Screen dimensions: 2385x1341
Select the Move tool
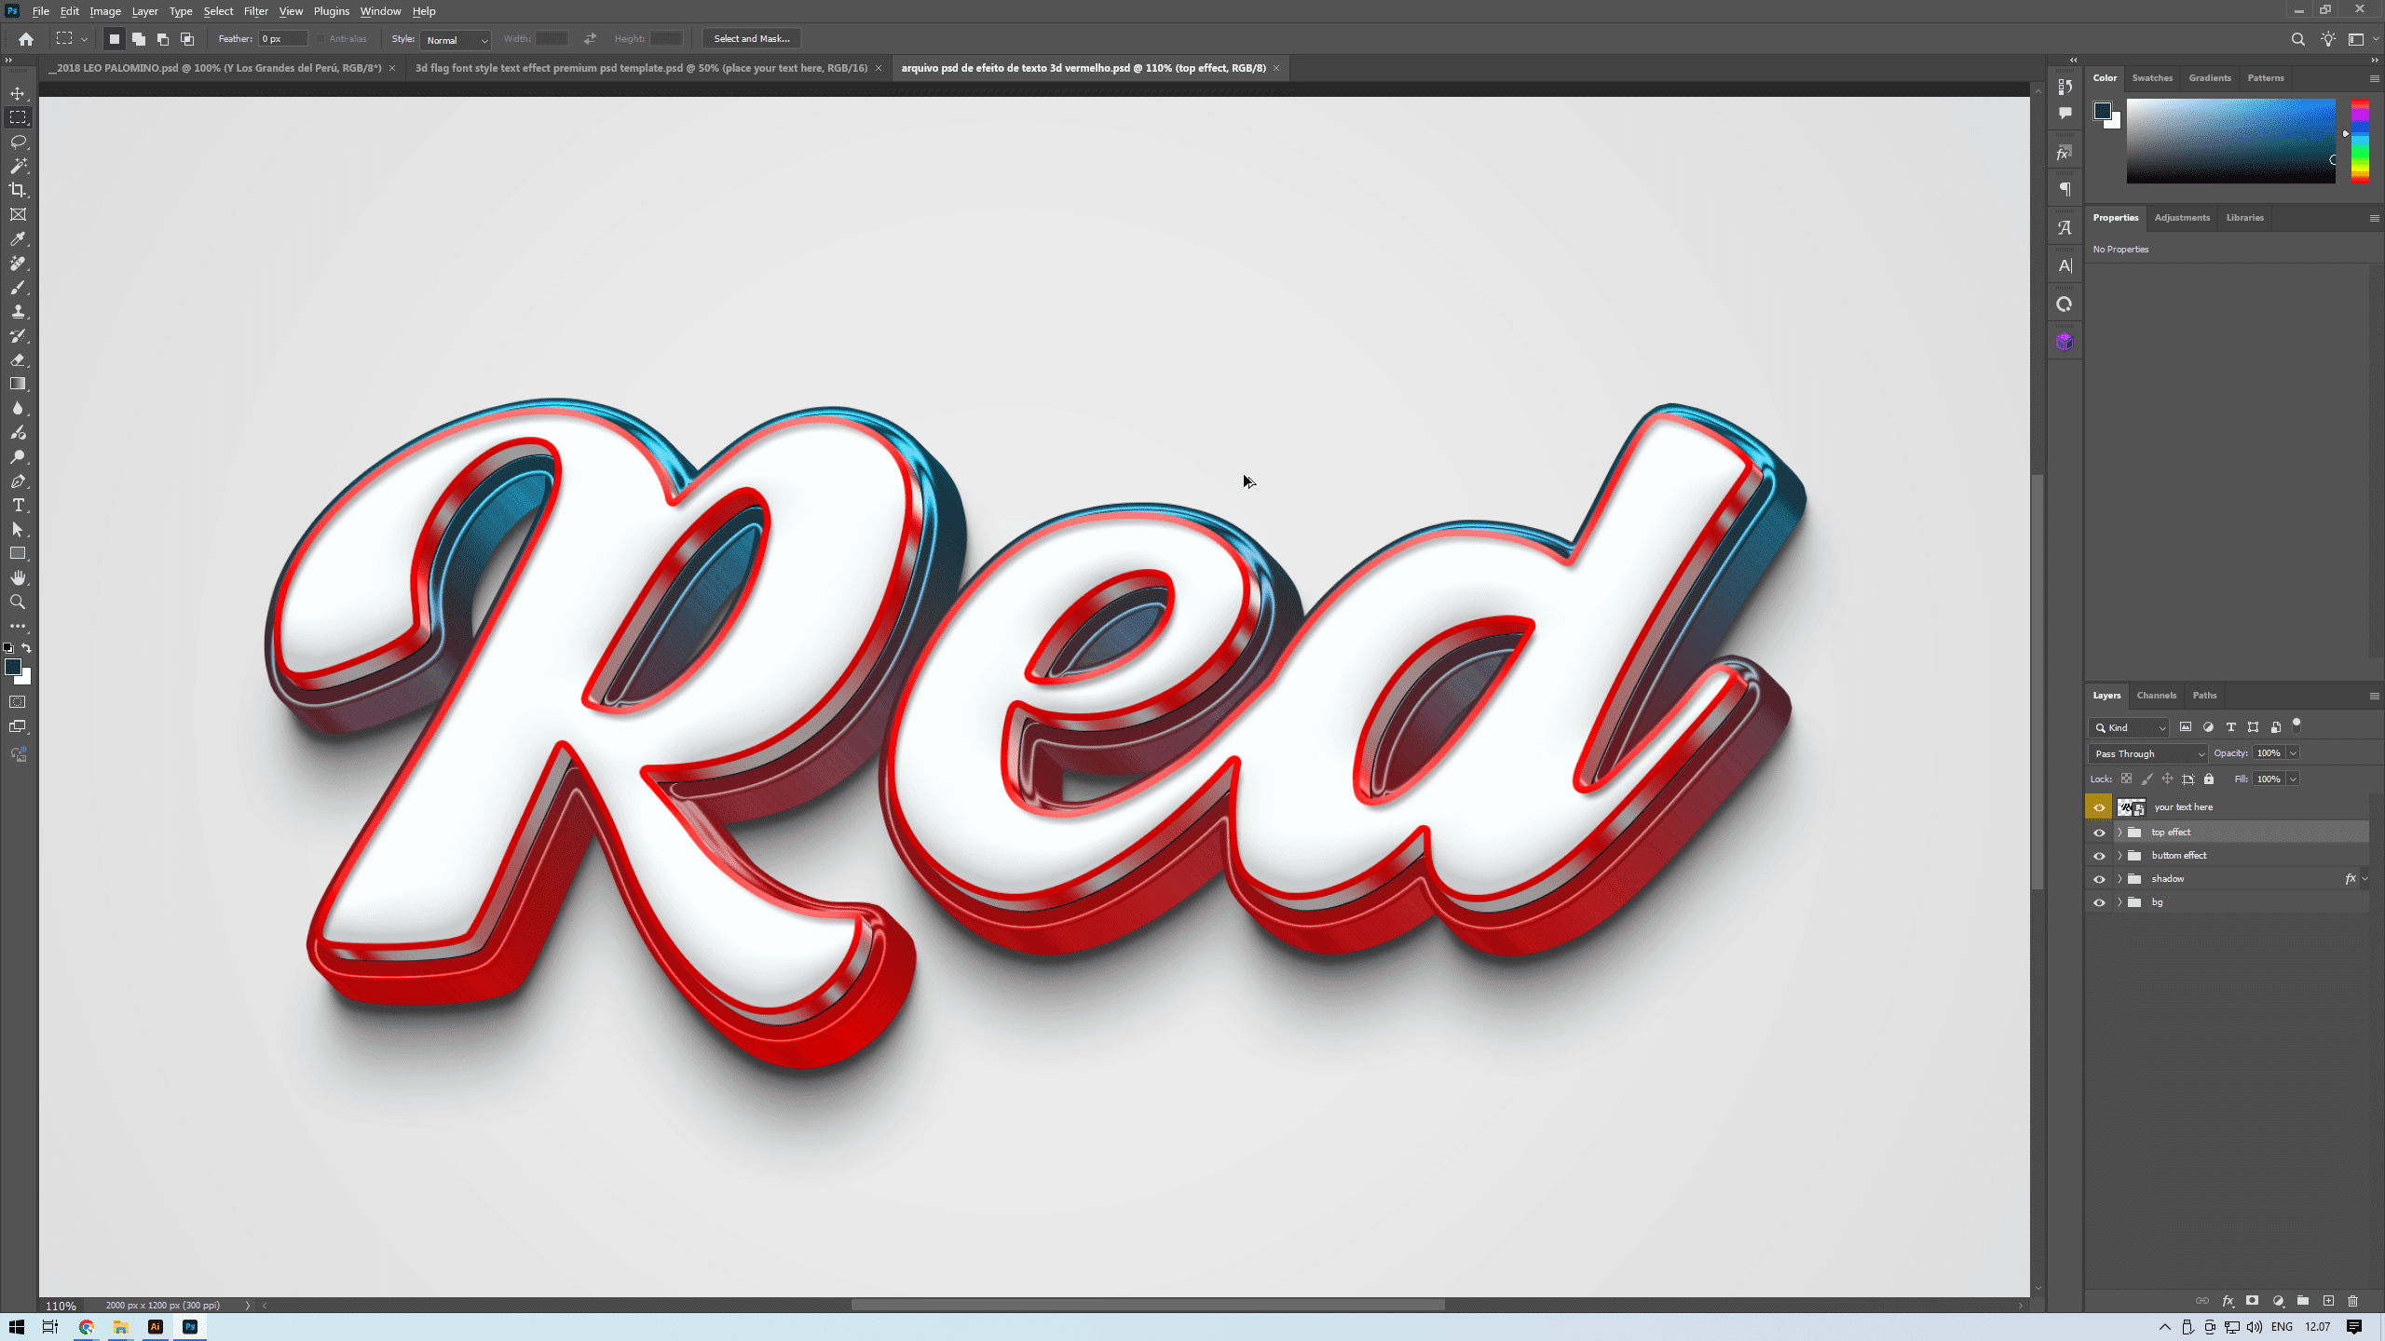click(17, 93)
